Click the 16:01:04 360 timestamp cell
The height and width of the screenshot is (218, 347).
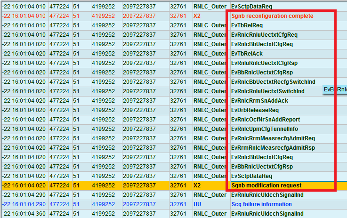(x=24, y=214)
